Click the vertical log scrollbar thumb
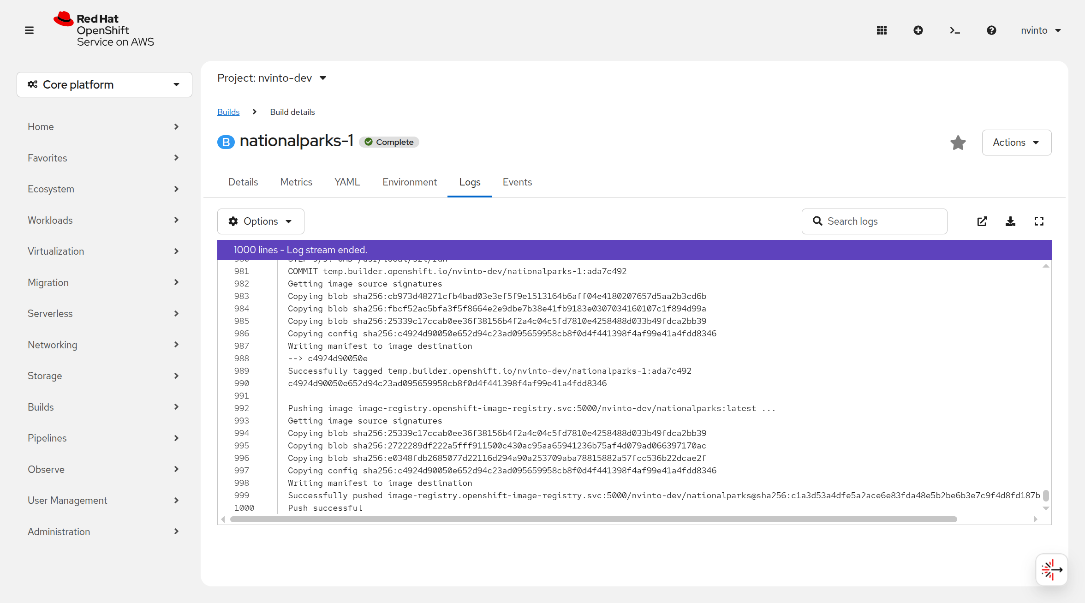 (x=1046, y=496)
